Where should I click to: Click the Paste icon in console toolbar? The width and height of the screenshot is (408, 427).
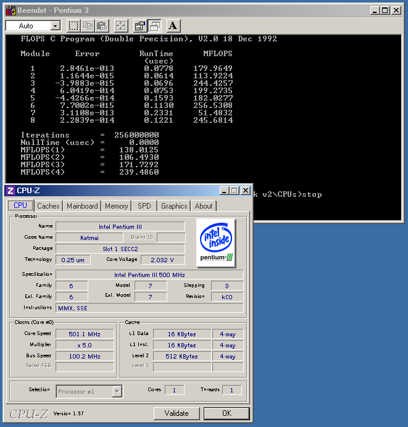coord(102,26)
